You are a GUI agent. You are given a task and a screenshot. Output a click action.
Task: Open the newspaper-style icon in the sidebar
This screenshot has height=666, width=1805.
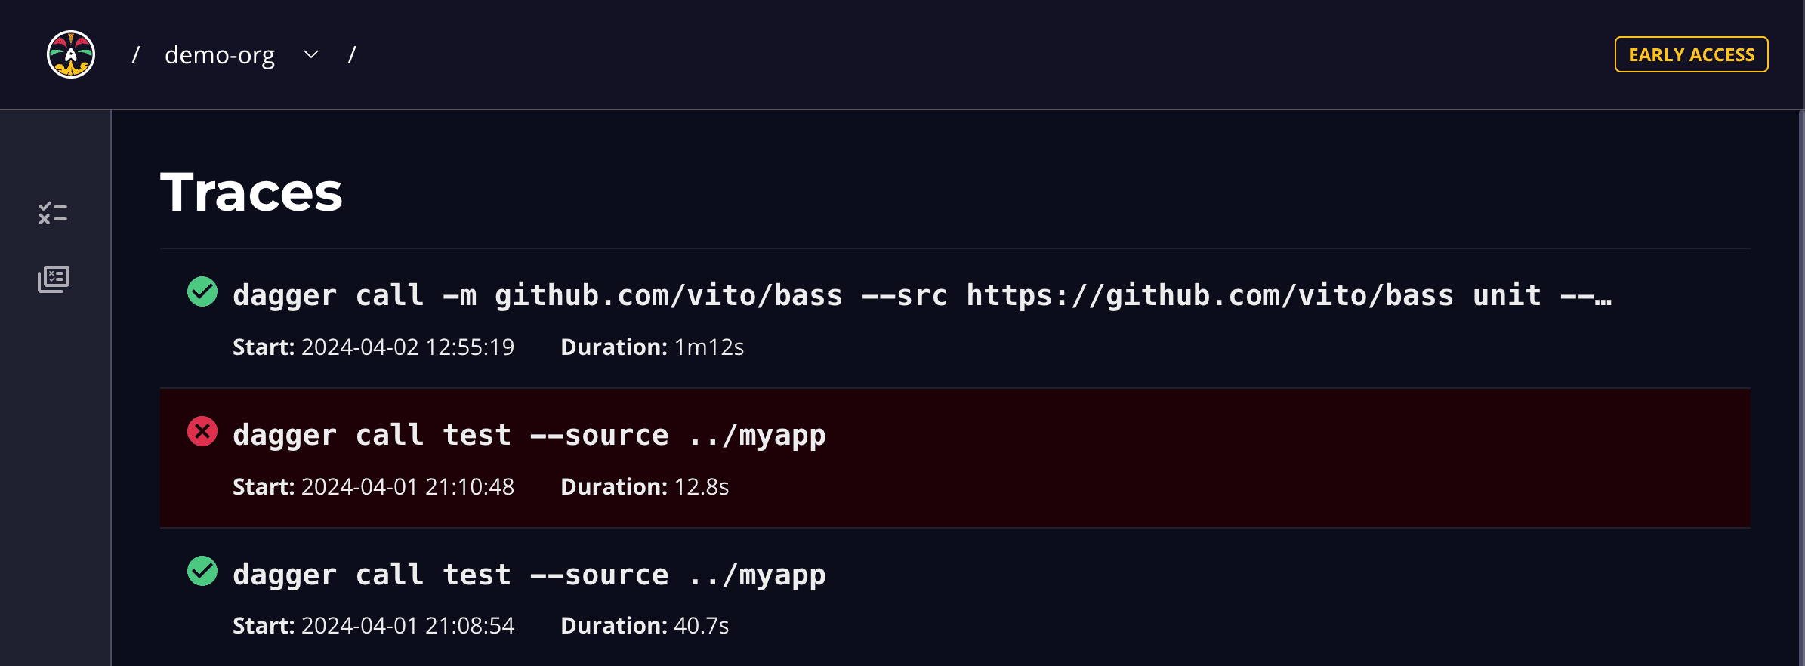click(x=53, y=279)
